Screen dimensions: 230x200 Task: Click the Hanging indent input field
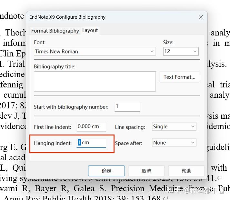click(x=91, y=143)
